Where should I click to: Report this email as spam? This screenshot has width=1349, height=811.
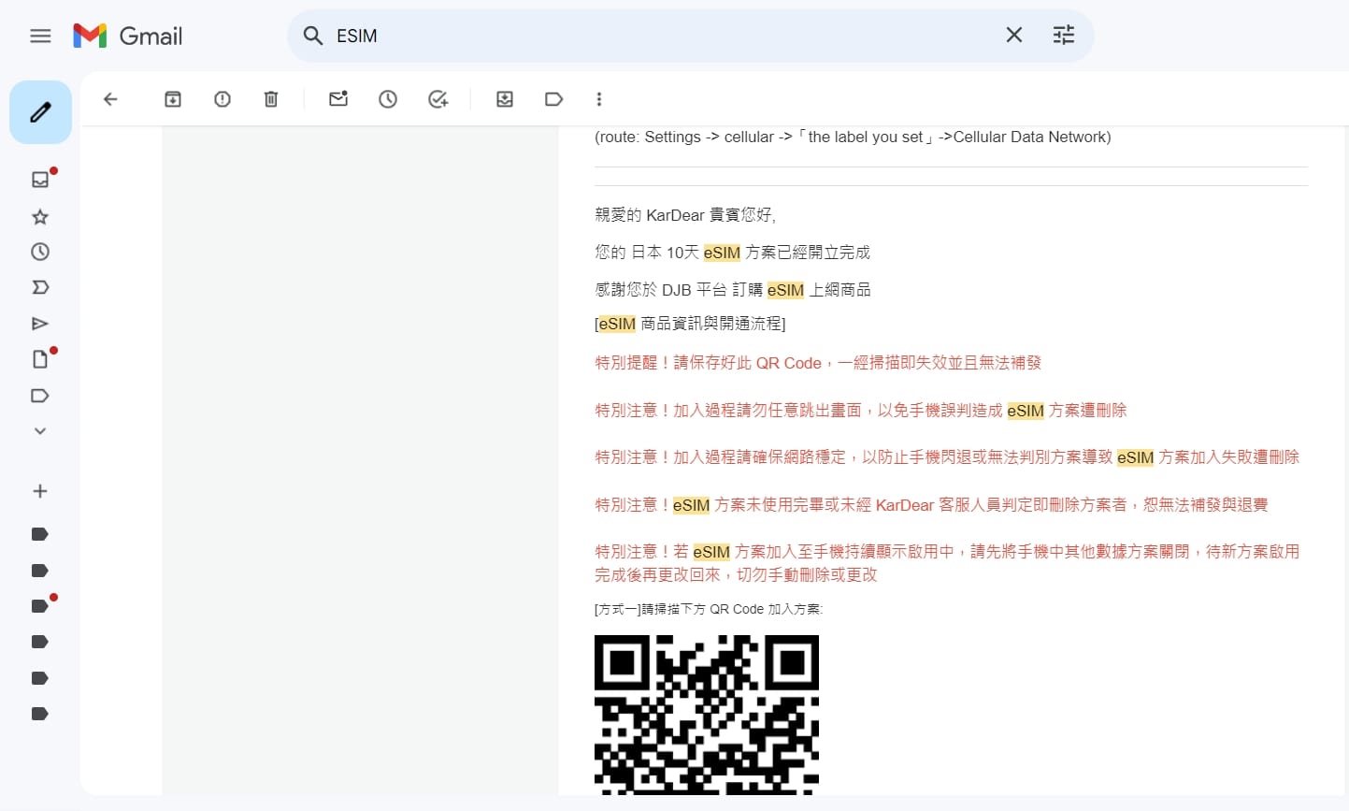pyautogui.click(x=222, y=99)
